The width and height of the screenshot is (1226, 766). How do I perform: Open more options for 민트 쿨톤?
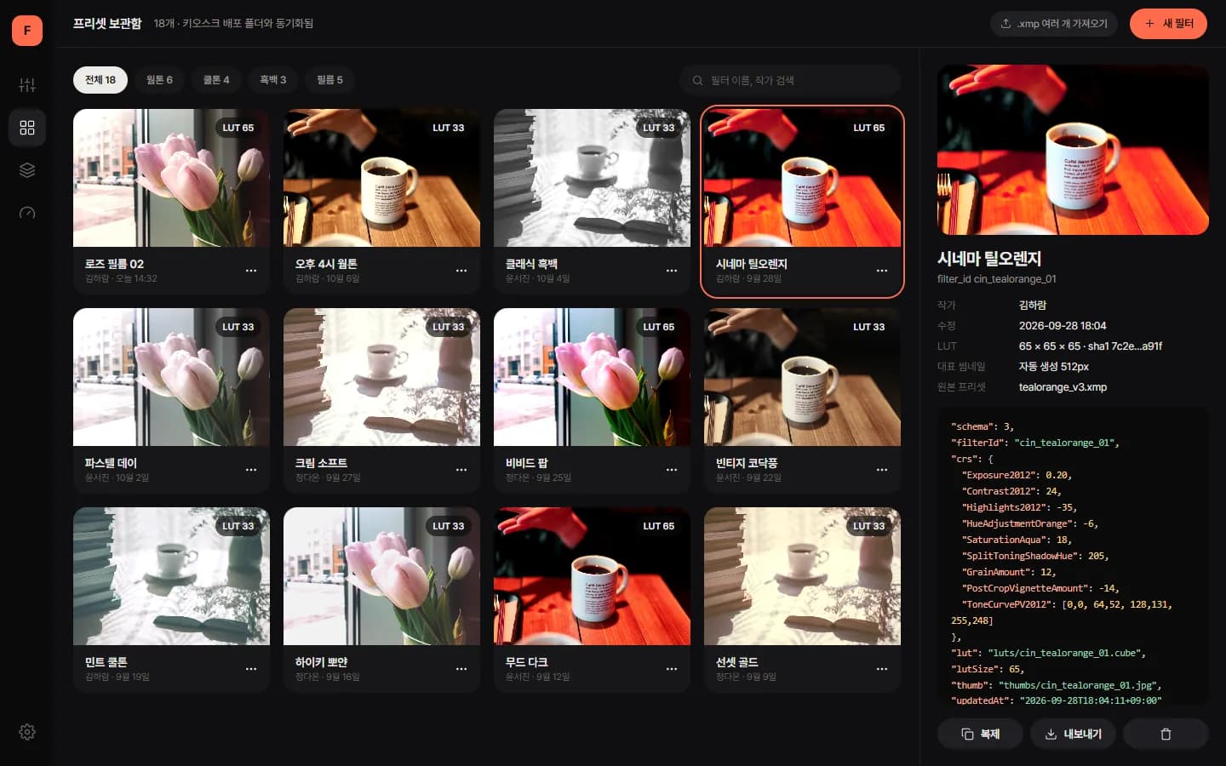[251, 669]
